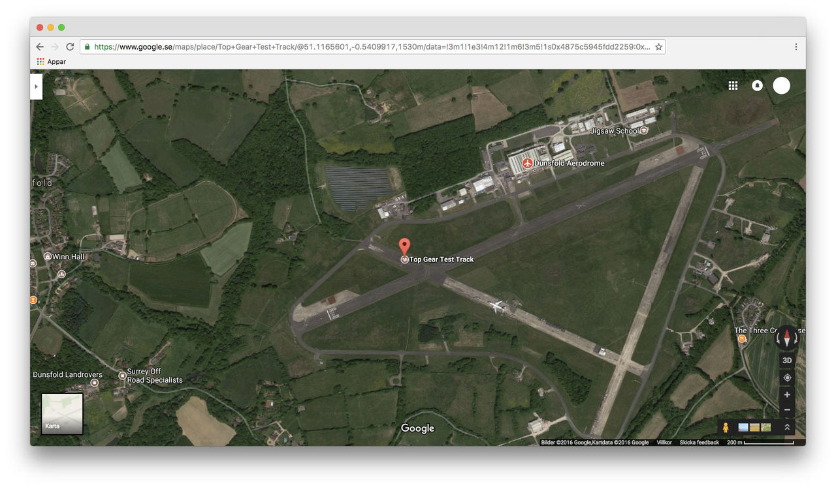The image size is (836, 489).
Task: Toggle the 3D tilt view
Action: pyautogui.click(x=787, y=361)
